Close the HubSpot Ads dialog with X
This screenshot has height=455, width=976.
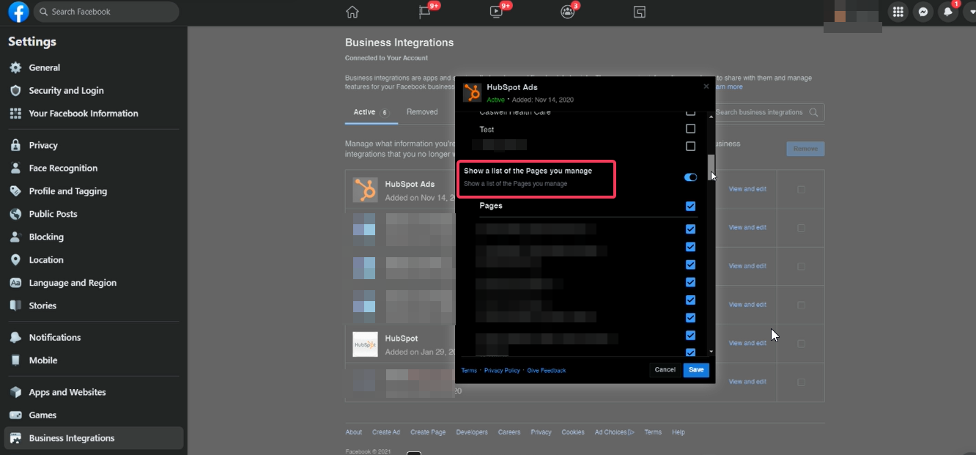[706, 86]
